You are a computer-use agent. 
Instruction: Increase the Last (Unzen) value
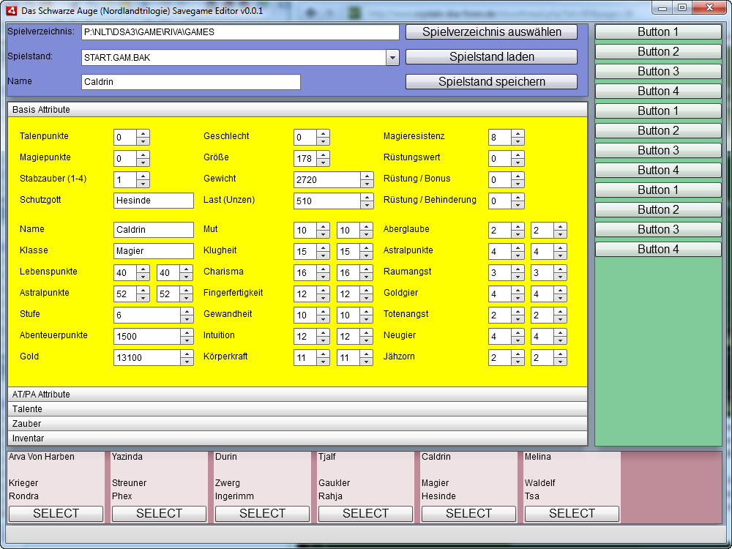[x=367, y=197]
